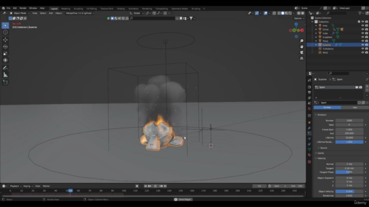Viewport: 369px width, 207px height.
Task: Adjust the Tangent Phase slider
Action: click(349, 172)
